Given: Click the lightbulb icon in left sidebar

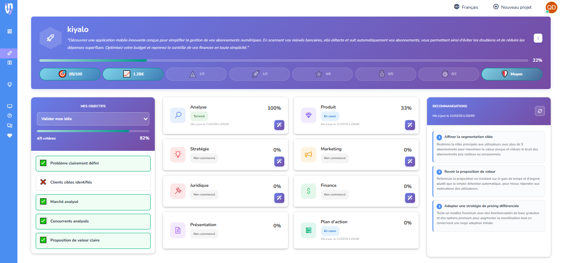Looking at the screenshot, I should click(x=10, y=84).
